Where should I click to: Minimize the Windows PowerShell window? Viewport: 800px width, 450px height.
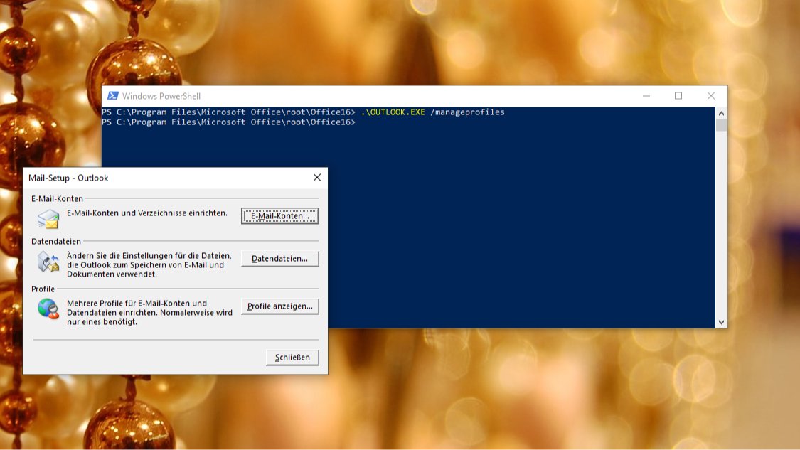point(646,96)
